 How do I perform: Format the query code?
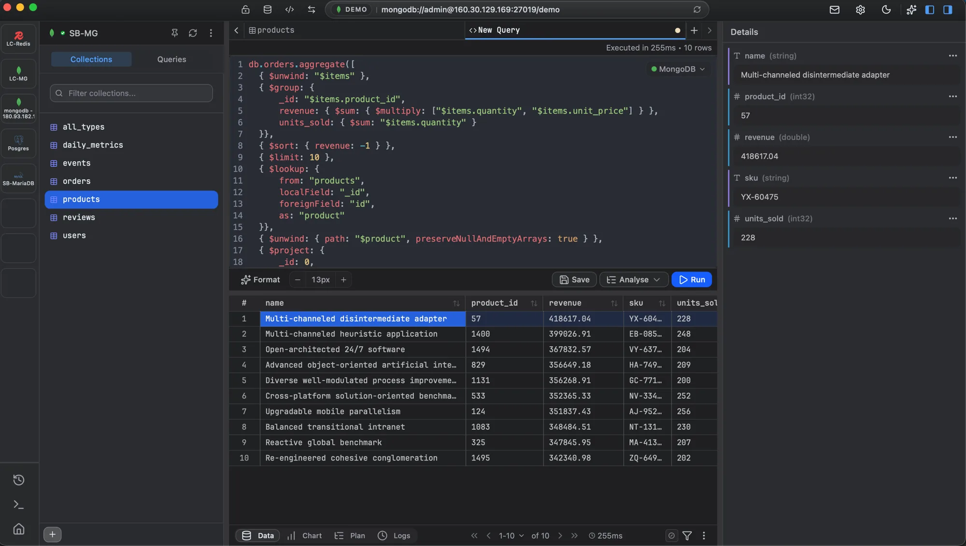[260, 279]
